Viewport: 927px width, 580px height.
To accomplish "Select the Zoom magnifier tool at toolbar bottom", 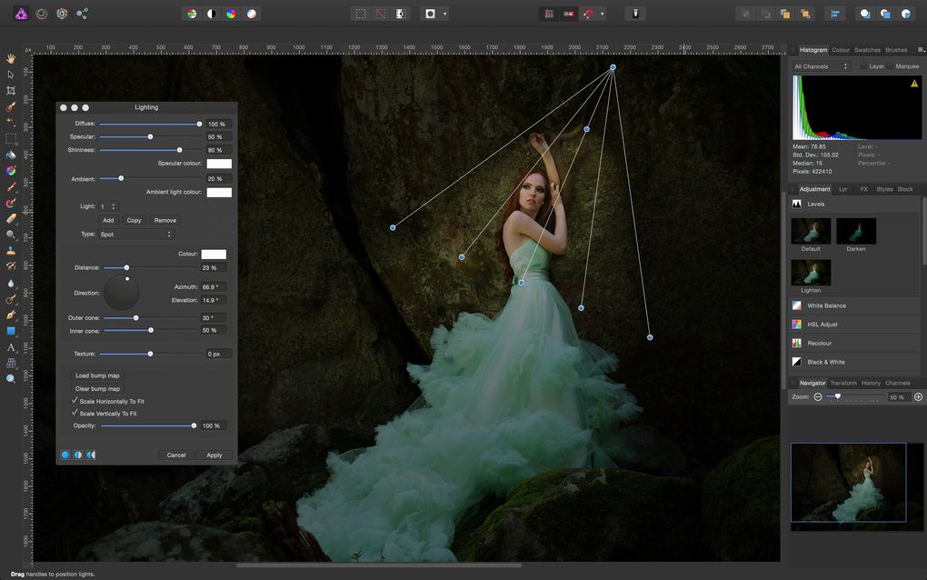I will point(11,378).
